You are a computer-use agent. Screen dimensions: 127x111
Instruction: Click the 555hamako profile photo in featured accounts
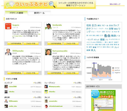8,52
